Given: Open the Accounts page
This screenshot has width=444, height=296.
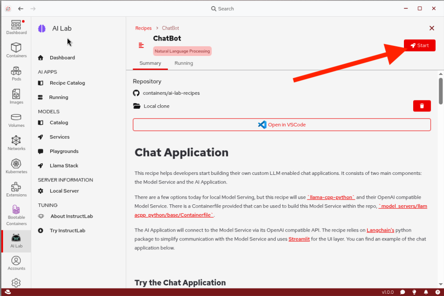Looking at the screenshot, I should tap(16, 263).
